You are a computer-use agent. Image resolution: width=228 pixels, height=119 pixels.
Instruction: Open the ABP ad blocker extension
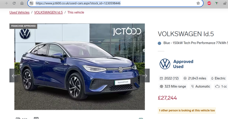pos(209,3)
